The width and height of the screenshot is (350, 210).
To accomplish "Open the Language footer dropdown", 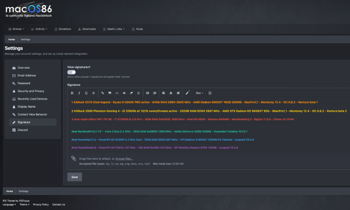I will pyautogui.click(x=9, y=205).
